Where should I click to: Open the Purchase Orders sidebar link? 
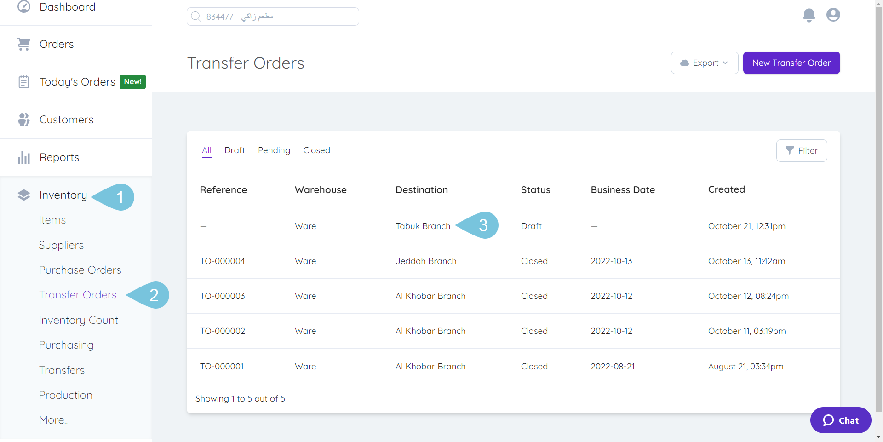click(80, 270)
